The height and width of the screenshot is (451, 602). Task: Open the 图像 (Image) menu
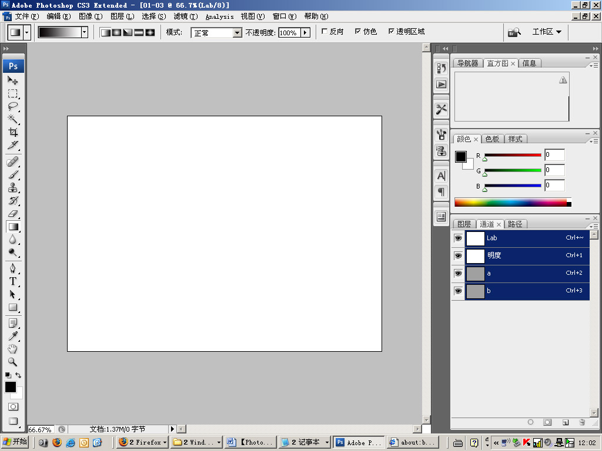[91, 16]
